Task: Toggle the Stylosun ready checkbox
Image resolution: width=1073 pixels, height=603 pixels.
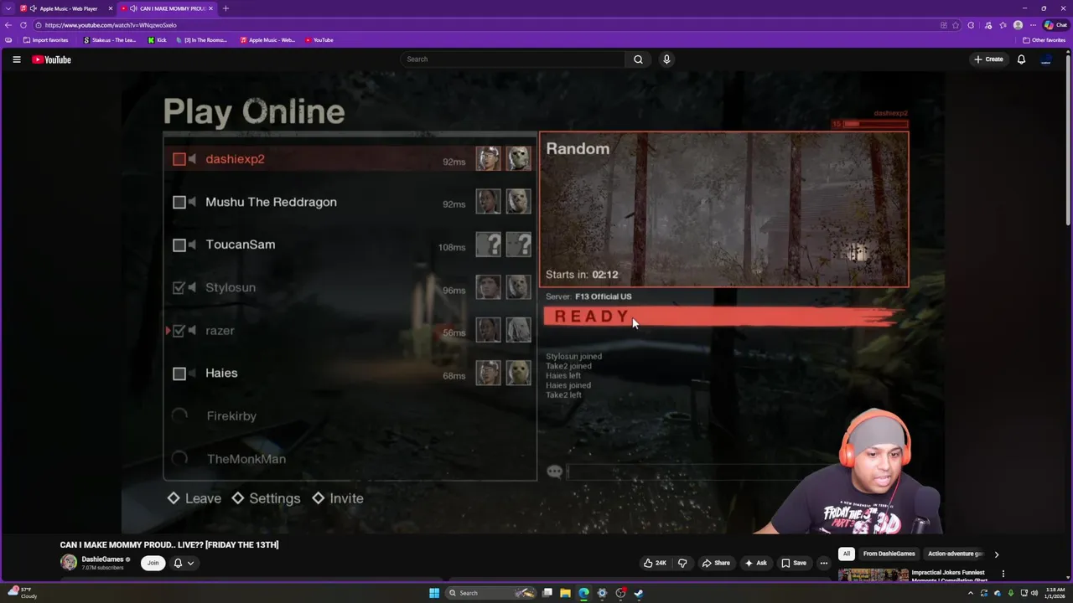Action: (x=179, y=287)
